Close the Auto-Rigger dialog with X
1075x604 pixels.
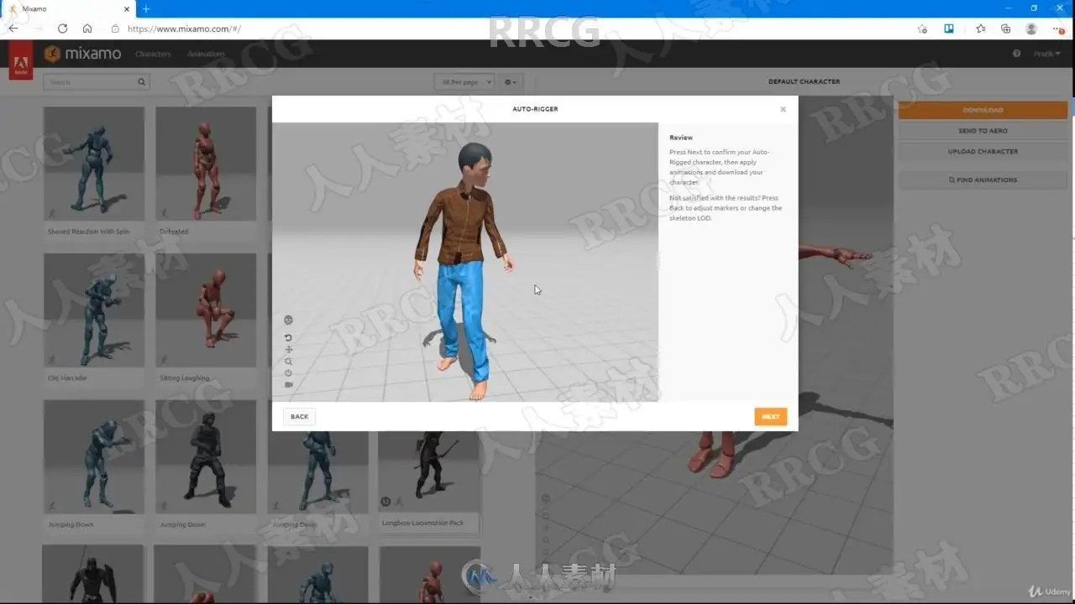[x=783, y=109]
